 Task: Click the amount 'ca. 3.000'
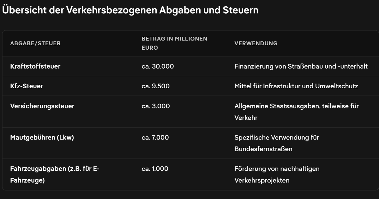tap(156, 106)
